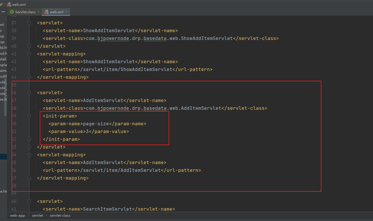The width and height of the screenshot is (373, 221).
Task: Close the Servlet.class editor tab
Action: (x=39, y=12)
